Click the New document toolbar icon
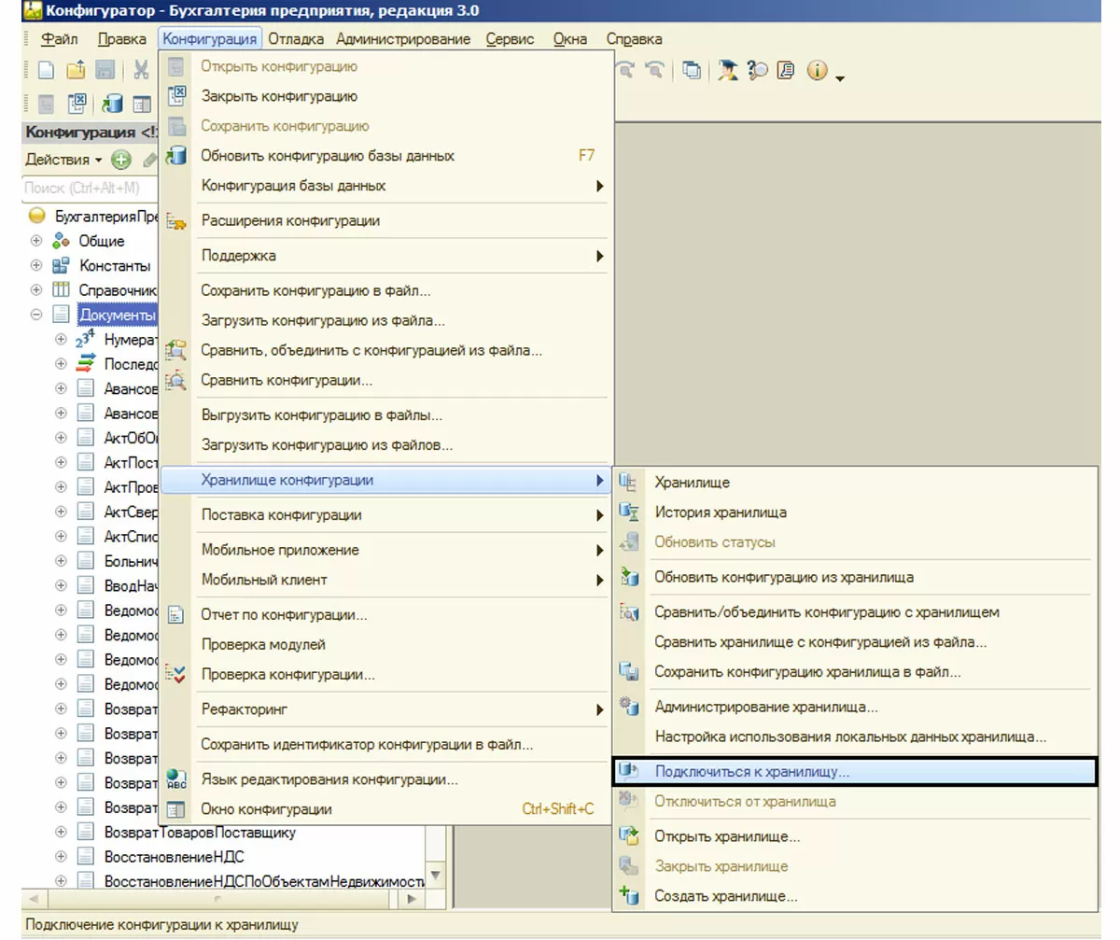 pyautogui.click(x=46, y=70)
